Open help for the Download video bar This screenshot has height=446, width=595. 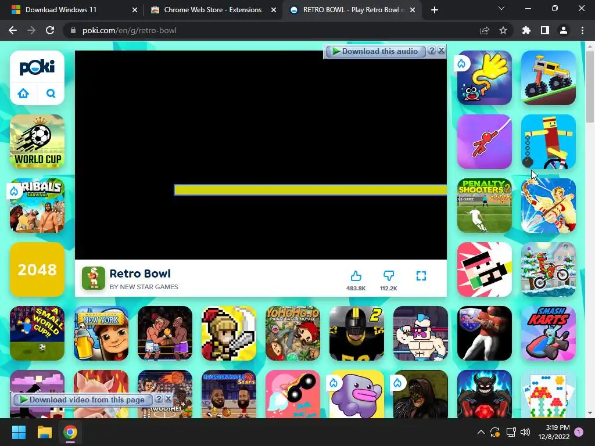159,399
